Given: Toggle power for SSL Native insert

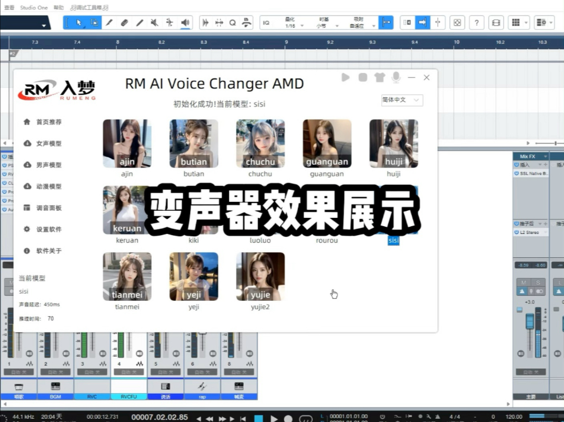Looking at the screenshot, I should [x=516, y=173].
